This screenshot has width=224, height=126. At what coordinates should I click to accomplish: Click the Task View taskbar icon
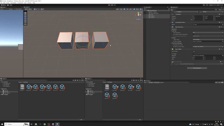click(31, 124)
